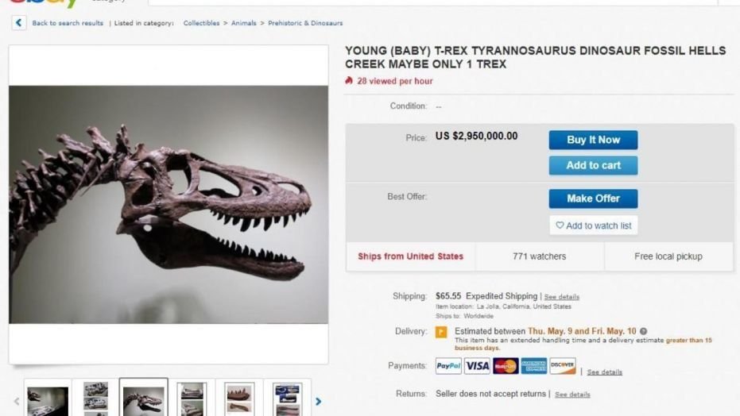Click the back arrow icon
Viewport: 740px width, 416px height.
point(19,23)
